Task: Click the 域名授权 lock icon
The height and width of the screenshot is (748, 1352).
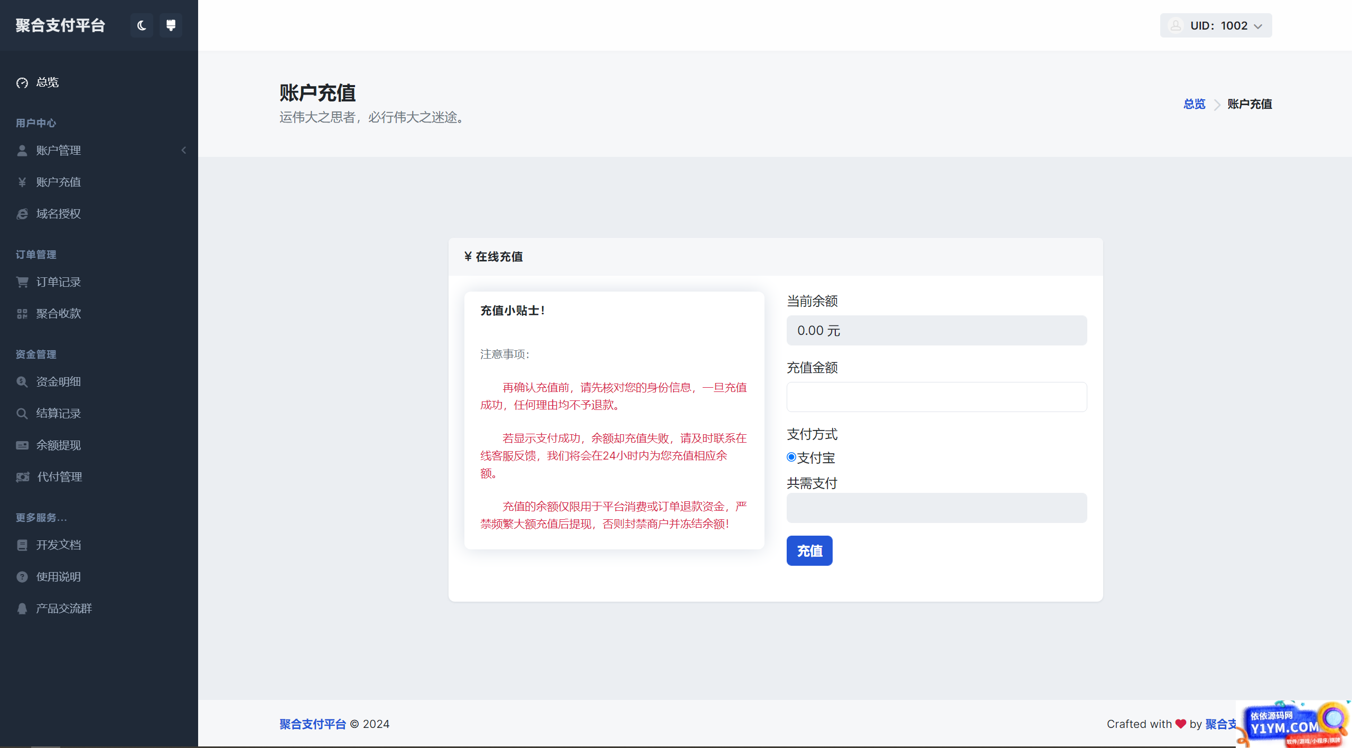Action: click(21, 213)
